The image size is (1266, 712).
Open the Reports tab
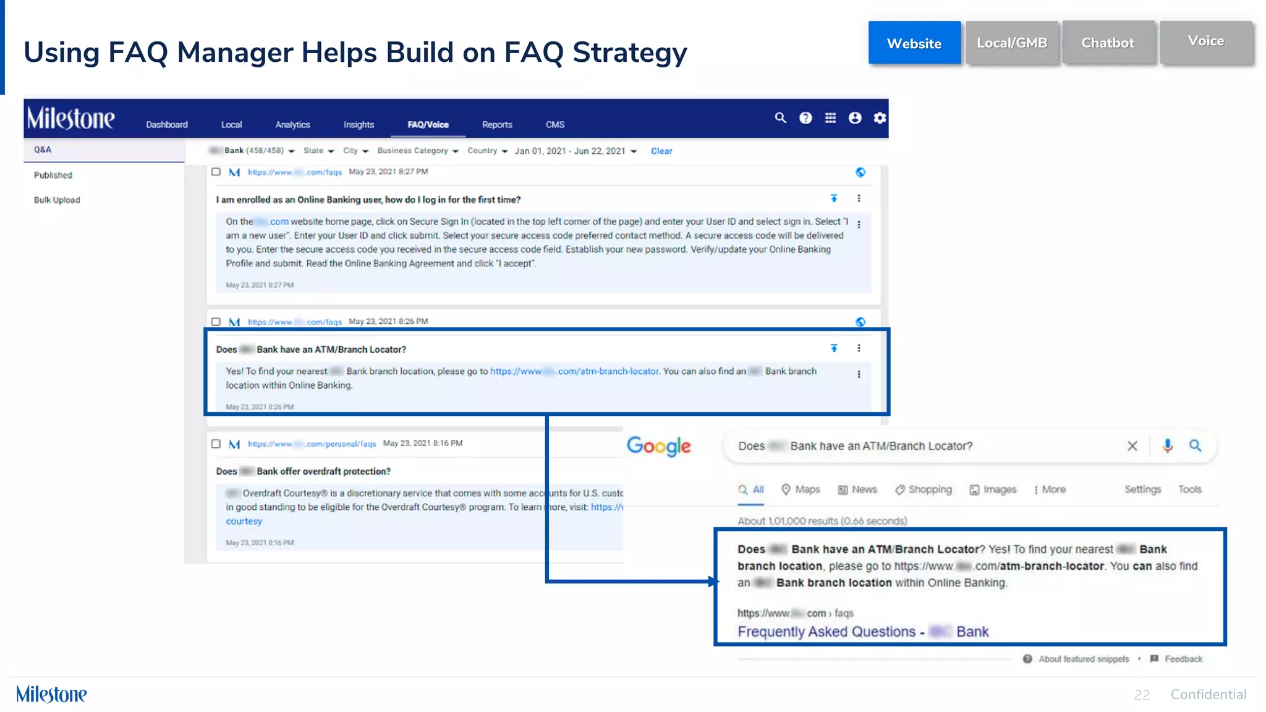[x=497, y=124]
